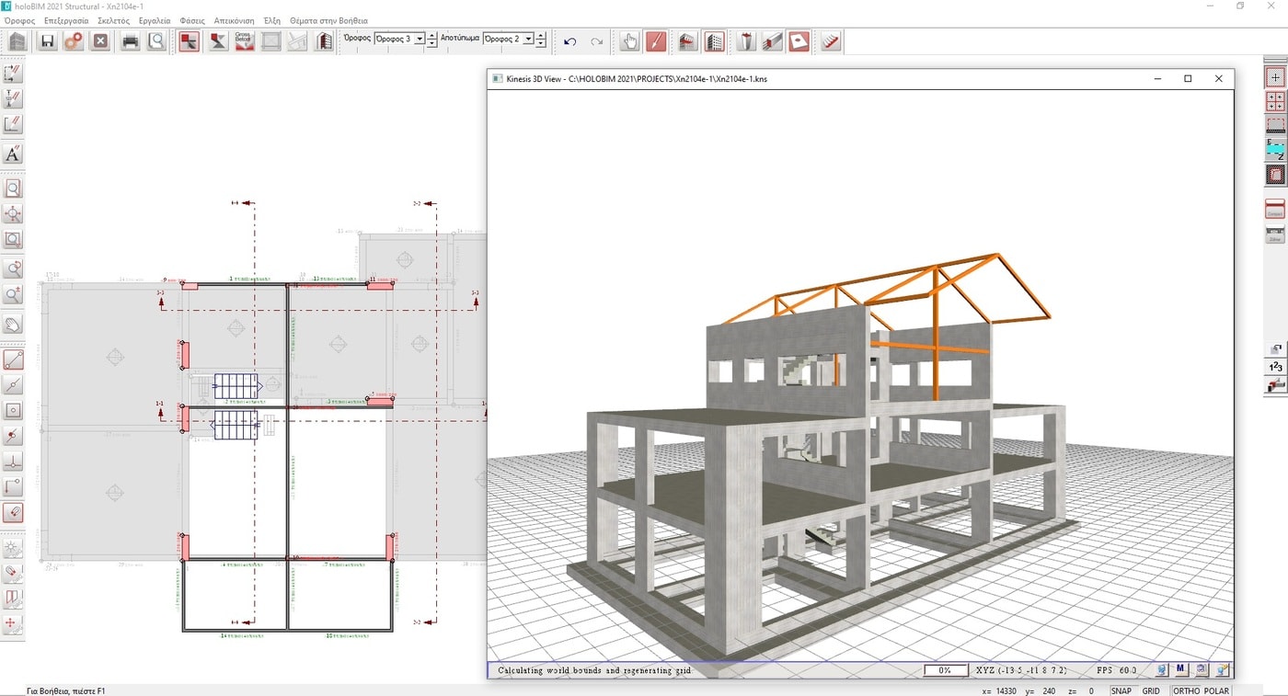Click the save (floppy disk) toolbar icon
This screenshot has width=1288, height=696.
coord(47,41)
